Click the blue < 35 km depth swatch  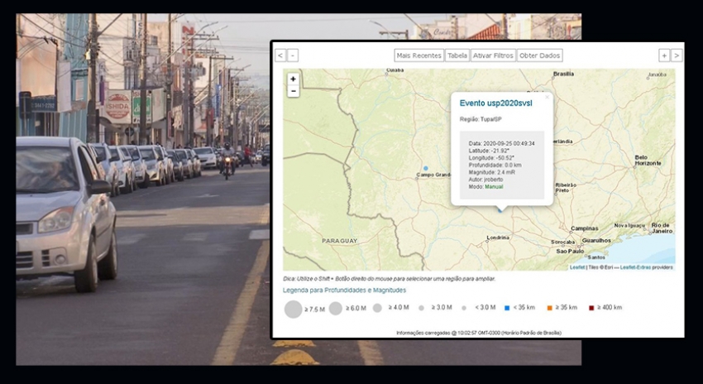[507, 308]
